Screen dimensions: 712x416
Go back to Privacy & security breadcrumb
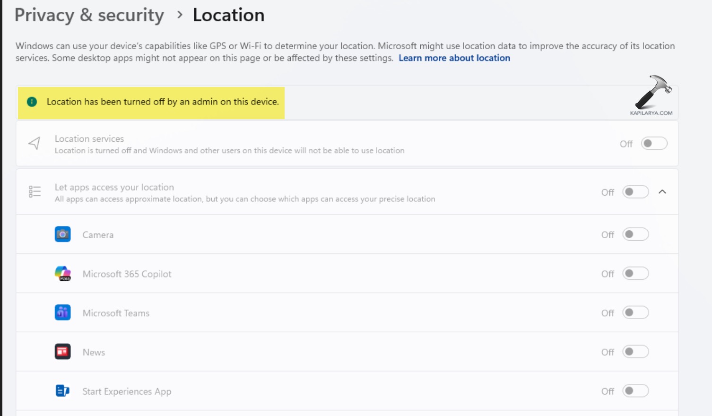pyautogui.click(x=89, y=15)
